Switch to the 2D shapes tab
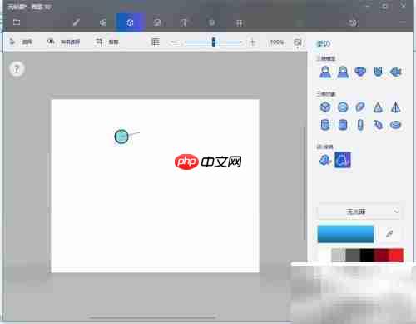416x324 pixels. (x=103, y=22)
